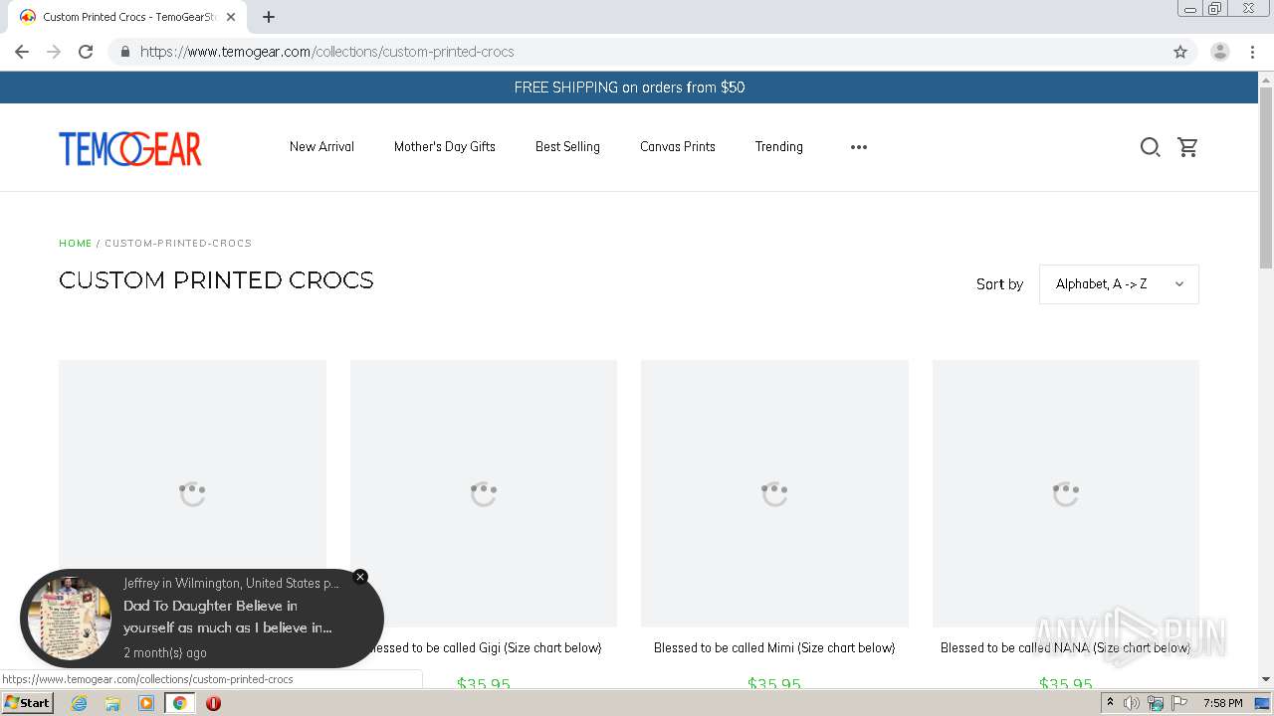The height and width of the screenshot is (716, 1274).
Task: Click the notification popup product thumbnail
Action: [69, 619]
